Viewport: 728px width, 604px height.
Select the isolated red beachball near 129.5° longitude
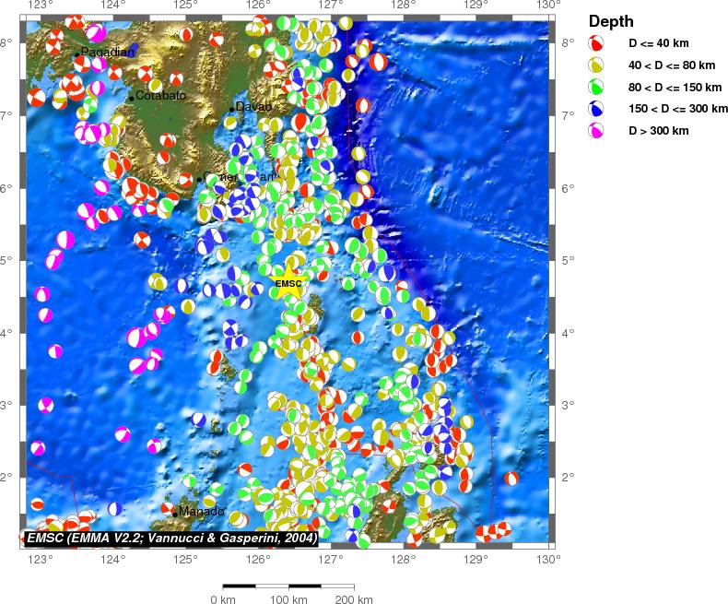click(511, 479)
